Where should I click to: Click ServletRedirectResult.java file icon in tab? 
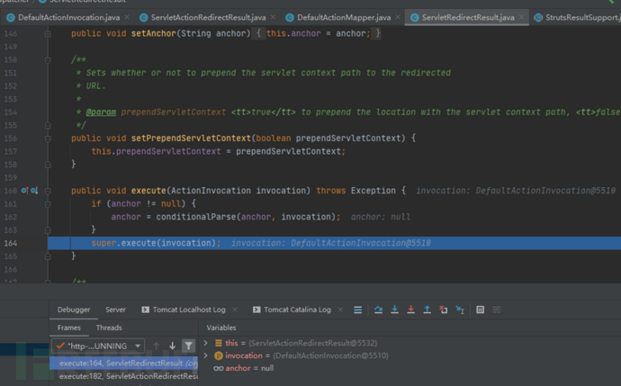(x=414, y=17)
